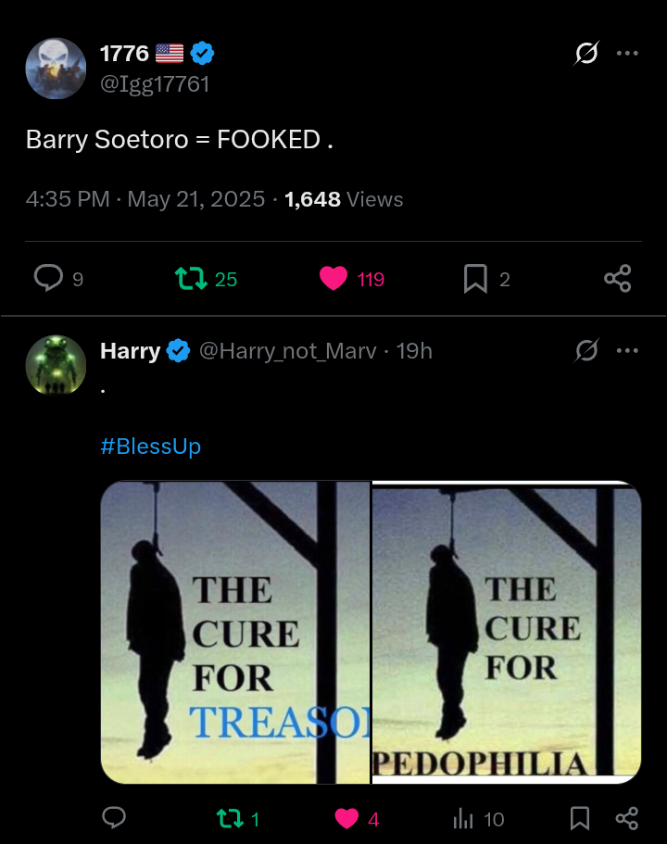Open Grok icon on Harry's reply
The width and height of the screenshot is (667, 844).
pyautogui.click(x=585, y=350)
